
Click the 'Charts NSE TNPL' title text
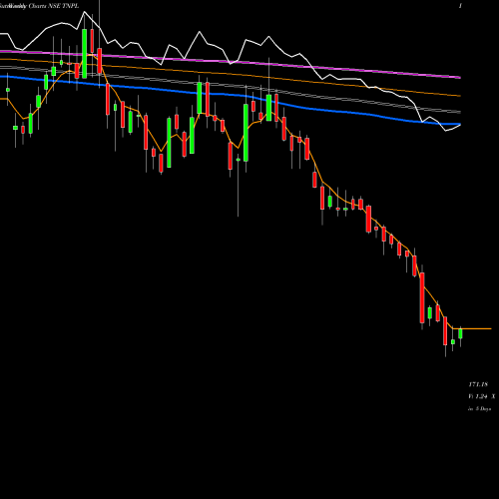tap(54, 6)
